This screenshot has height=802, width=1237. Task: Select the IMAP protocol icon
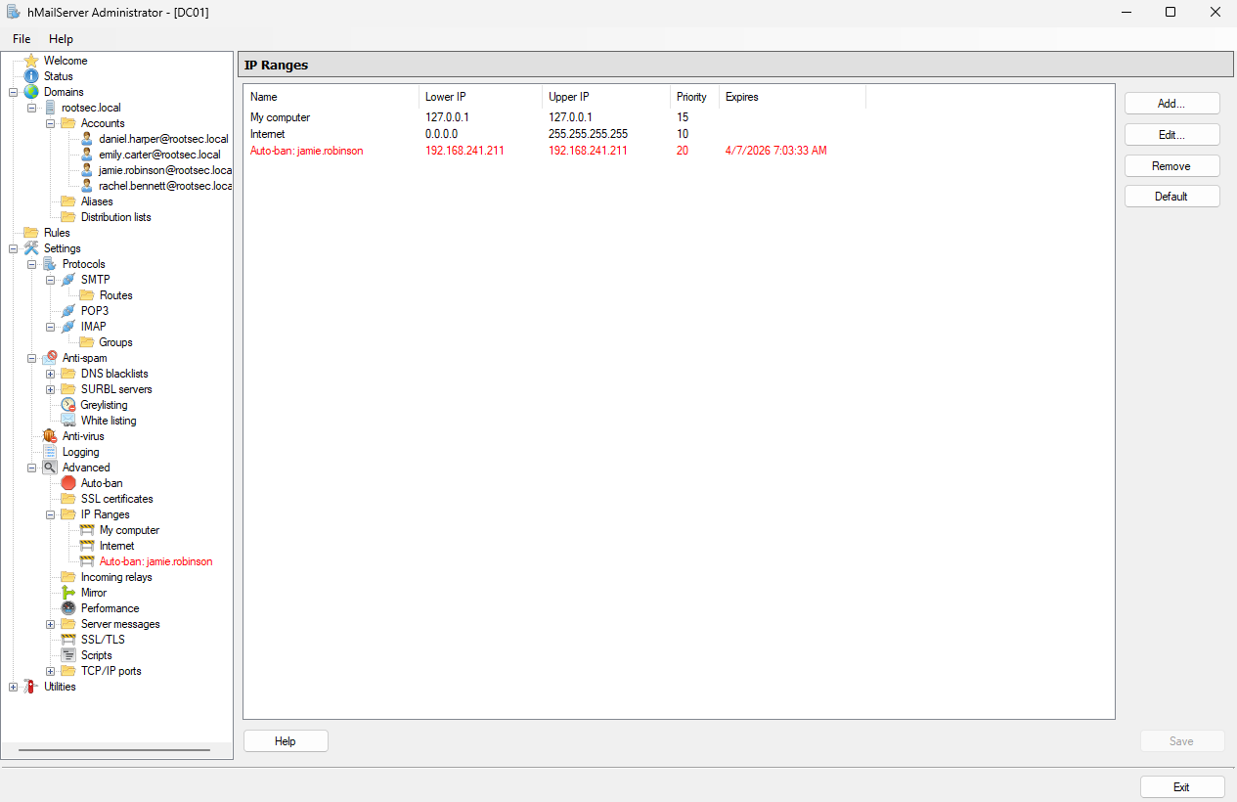[x=68, y=327]
